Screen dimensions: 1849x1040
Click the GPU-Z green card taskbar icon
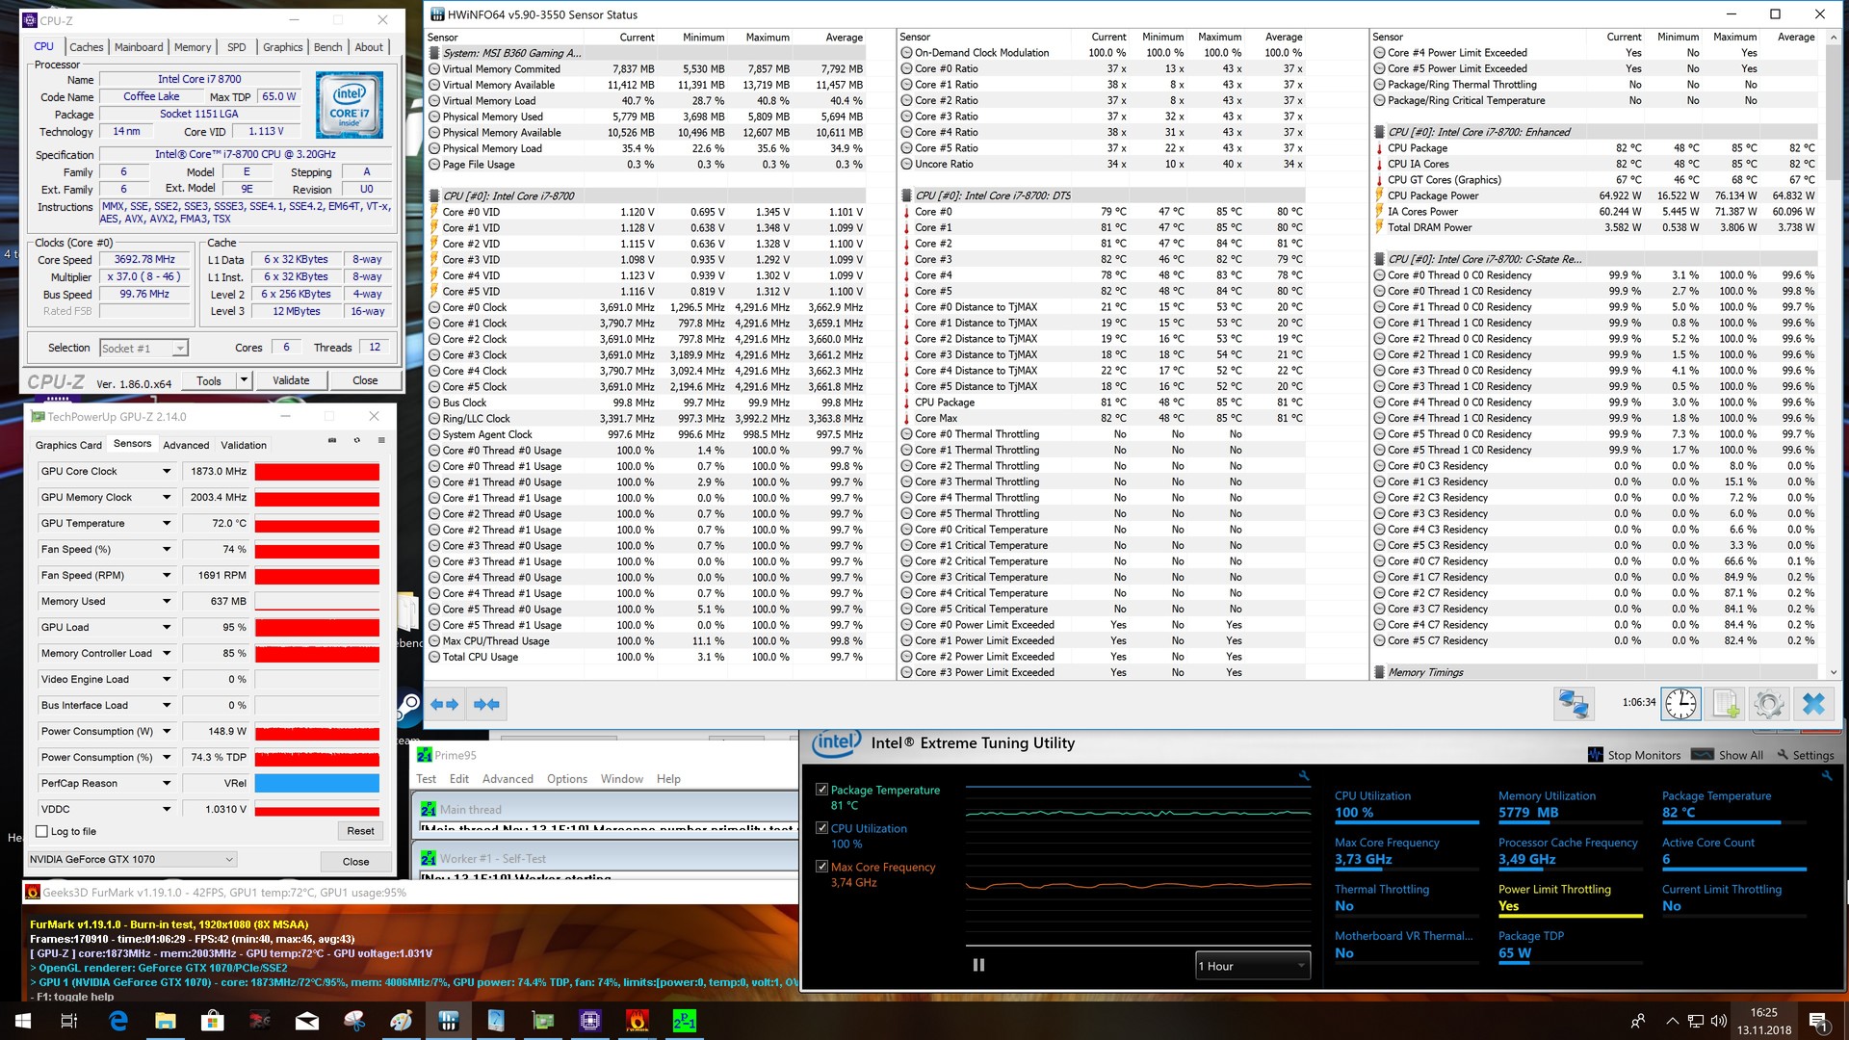(x=543, y=1021)
